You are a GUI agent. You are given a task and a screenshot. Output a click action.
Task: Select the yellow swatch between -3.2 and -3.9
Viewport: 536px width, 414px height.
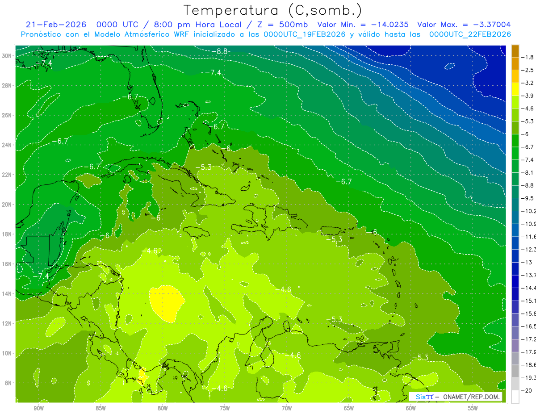[515, 89]
